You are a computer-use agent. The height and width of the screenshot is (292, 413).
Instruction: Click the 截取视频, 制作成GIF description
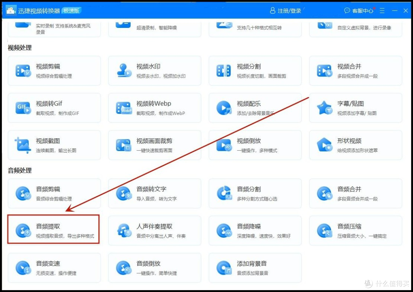pyautogui.click(x=57, y=113)
